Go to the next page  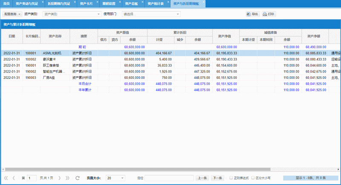[x=59, y=178]
